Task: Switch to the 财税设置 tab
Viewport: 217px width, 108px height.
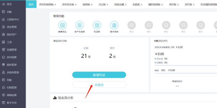Action: [119, 5]
